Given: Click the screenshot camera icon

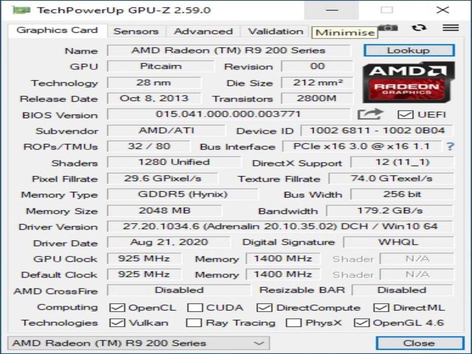Looking at the screenshot, I should click(x=388, y=28).
